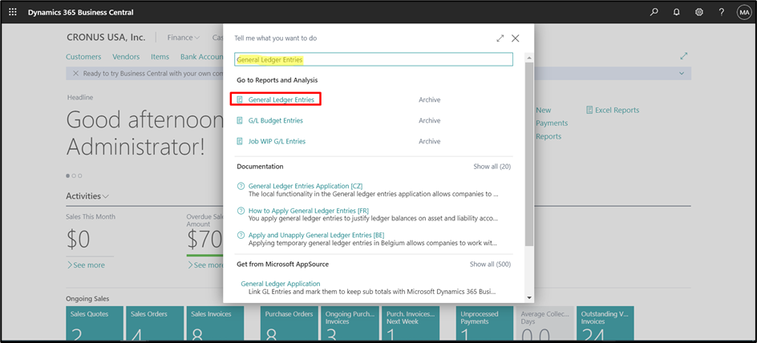757x343 pixels.
Task: Click the Sales This Month $0 value
Action: 79,240
